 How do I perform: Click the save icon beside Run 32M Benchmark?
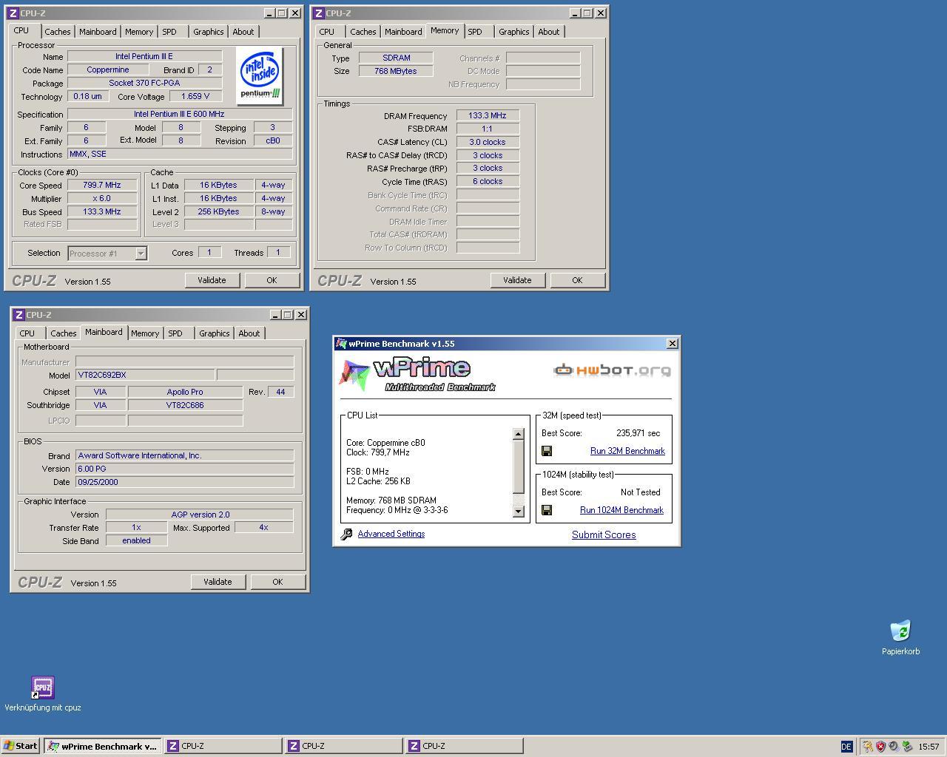547,451
